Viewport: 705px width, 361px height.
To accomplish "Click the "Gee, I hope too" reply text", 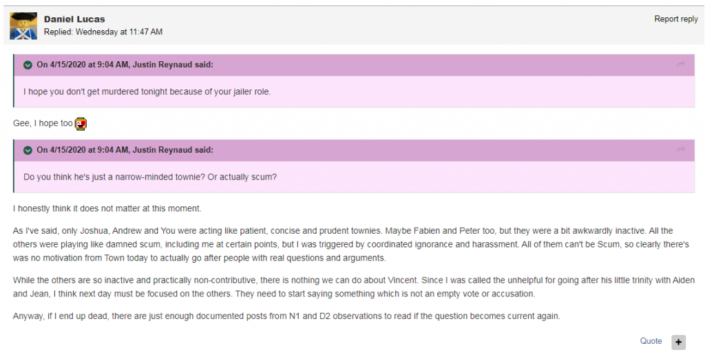I will (x=43, y=124).
